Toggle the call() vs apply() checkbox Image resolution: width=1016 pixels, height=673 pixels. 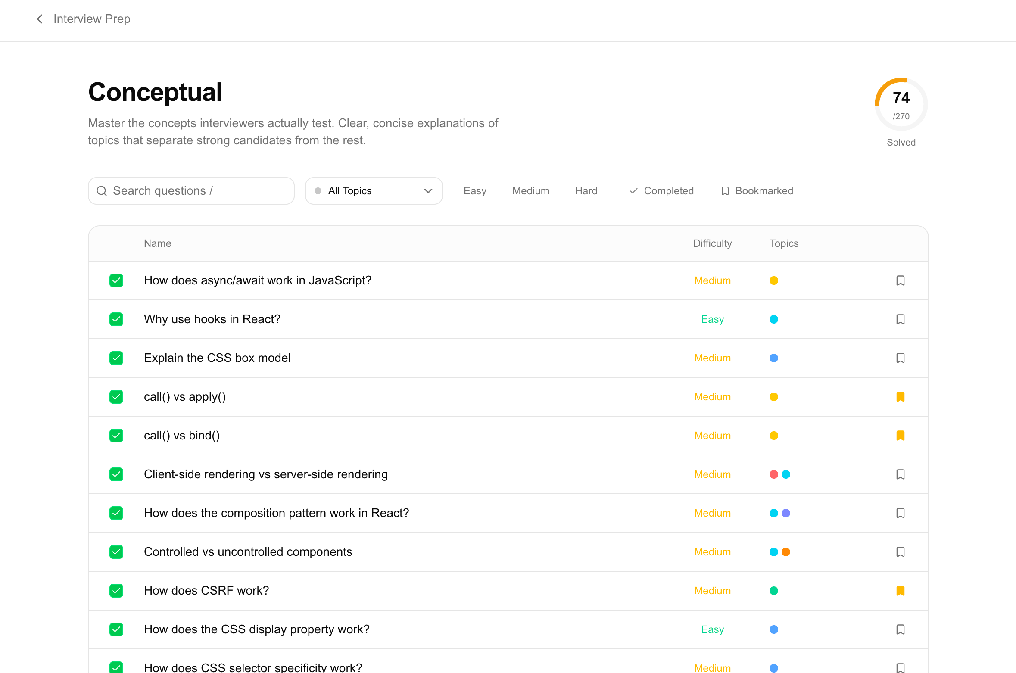116,397
